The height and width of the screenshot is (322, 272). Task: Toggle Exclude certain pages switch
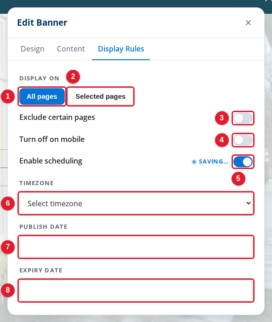(x=243, y=118)
